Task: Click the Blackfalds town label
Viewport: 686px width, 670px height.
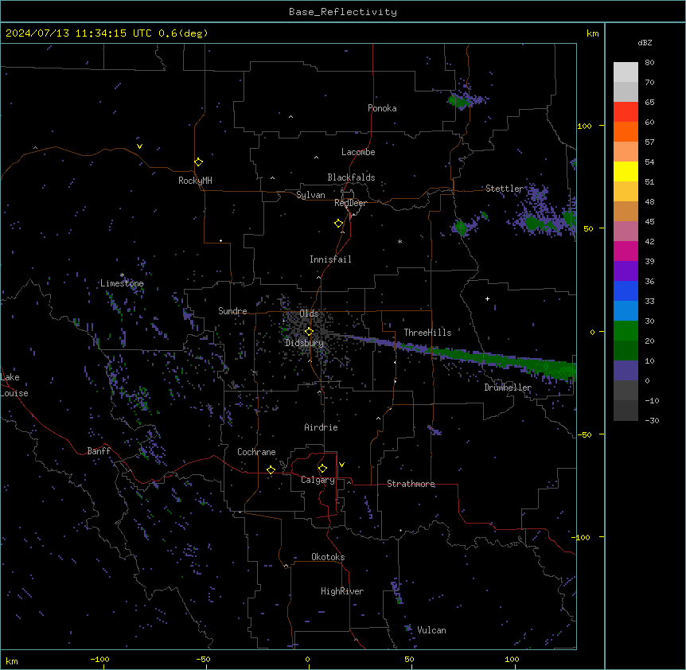Action: click(351, 177)
